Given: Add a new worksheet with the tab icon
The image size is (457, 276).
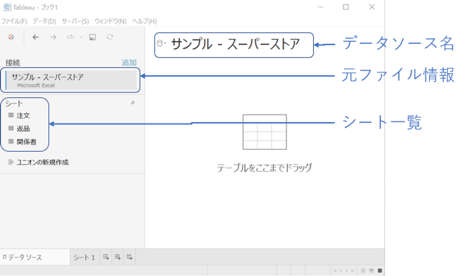Looking at the screenshot, I should [106, 257].
